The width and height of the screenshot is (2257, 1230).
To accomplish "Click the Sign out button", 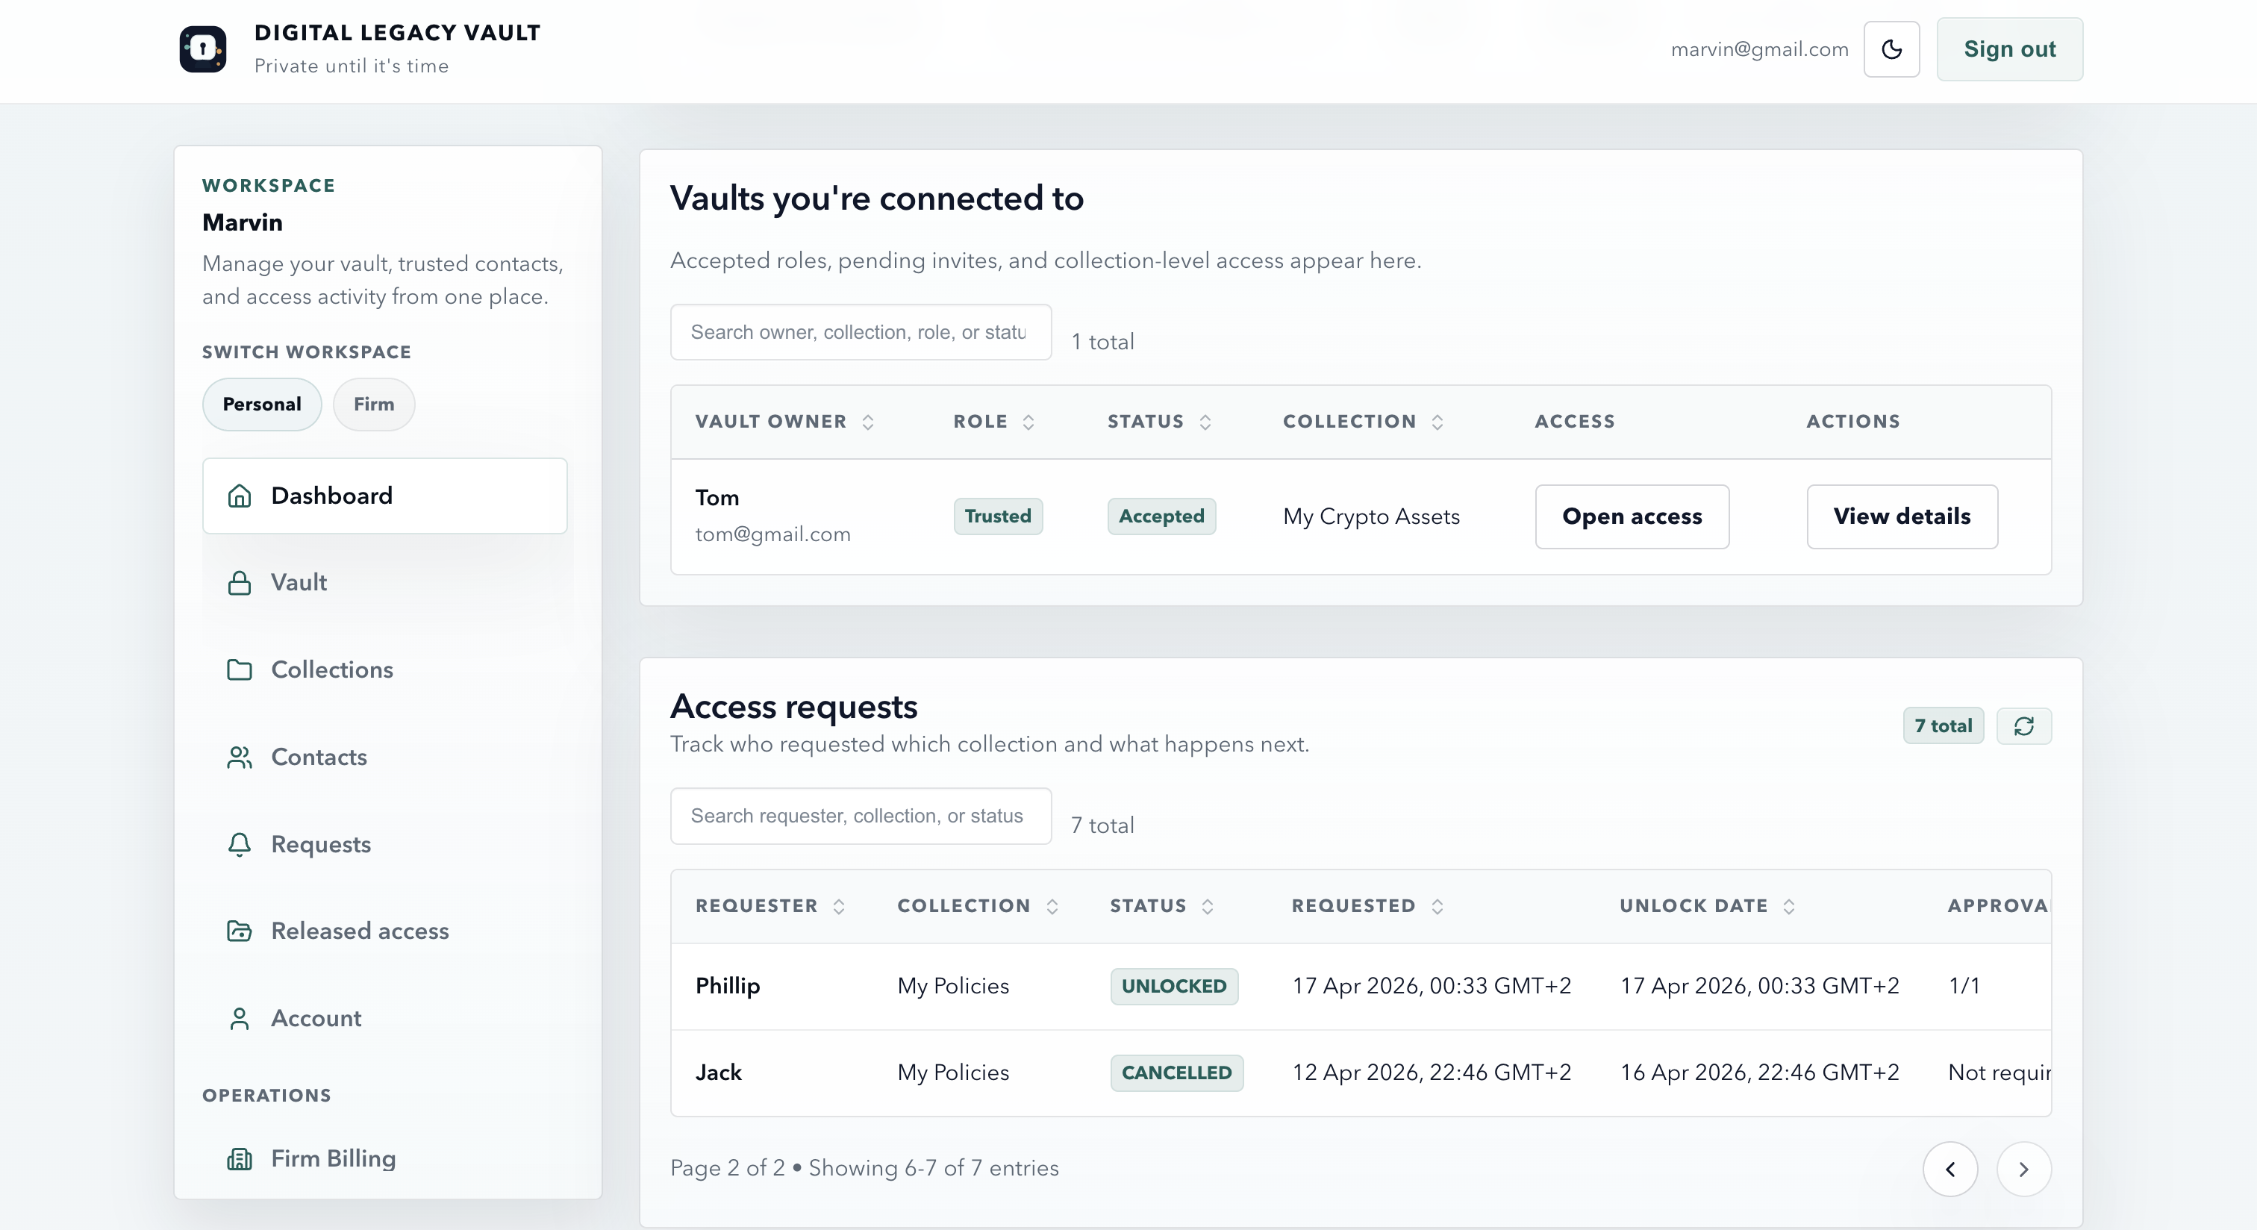I will tap(2009, 49).
